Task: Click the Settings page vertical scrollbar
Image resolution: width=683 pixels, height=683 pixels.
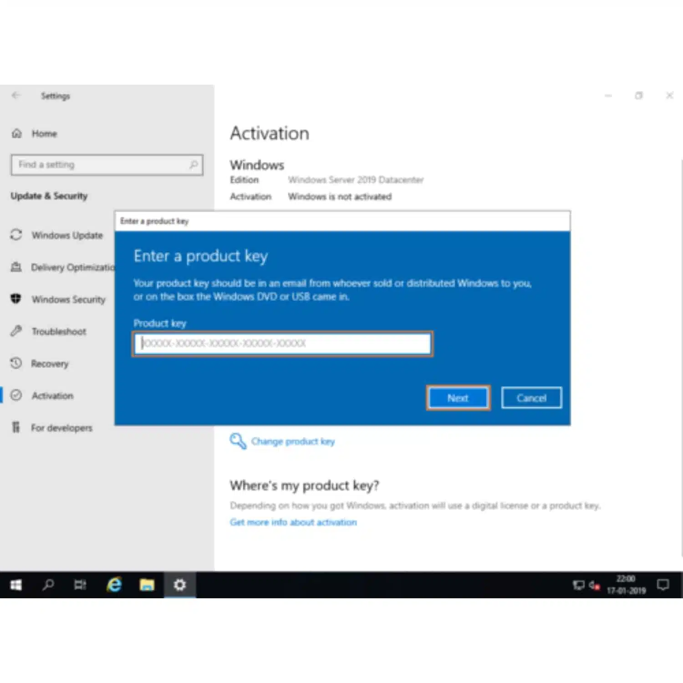Action: tap(681, 357)
